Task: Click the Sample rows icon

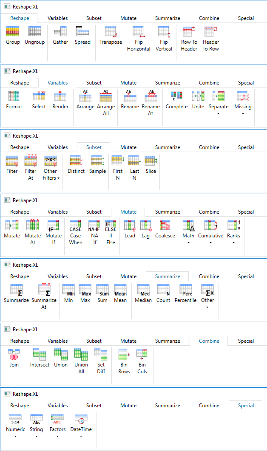Action: click(x=97, y=161)
